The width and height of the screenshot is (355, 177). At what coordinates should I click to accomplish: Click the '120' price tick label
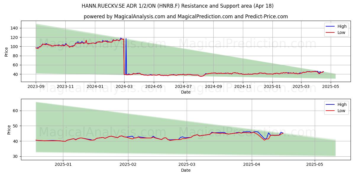[x=14, y=37]
